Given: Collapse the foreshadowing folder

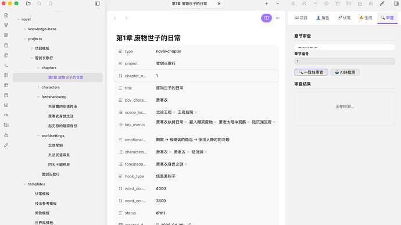Looking at the screenshot, I should tap(38, 97).
